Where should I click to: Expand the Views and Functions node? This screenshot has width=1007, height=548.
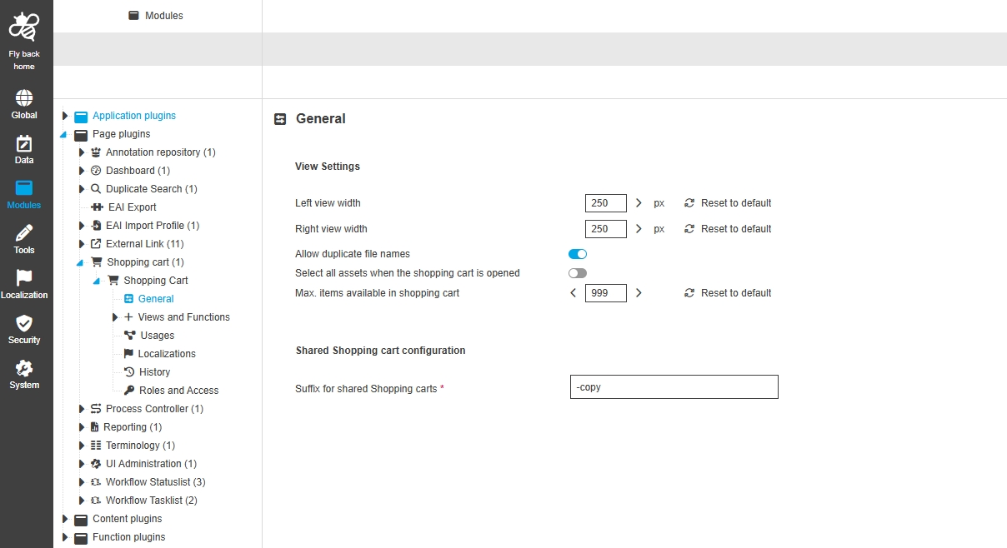(115, 317)
